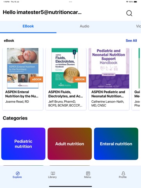Open the Explore compass icon
The height and width of the screenshot is (188, 141).
[18, 173]
